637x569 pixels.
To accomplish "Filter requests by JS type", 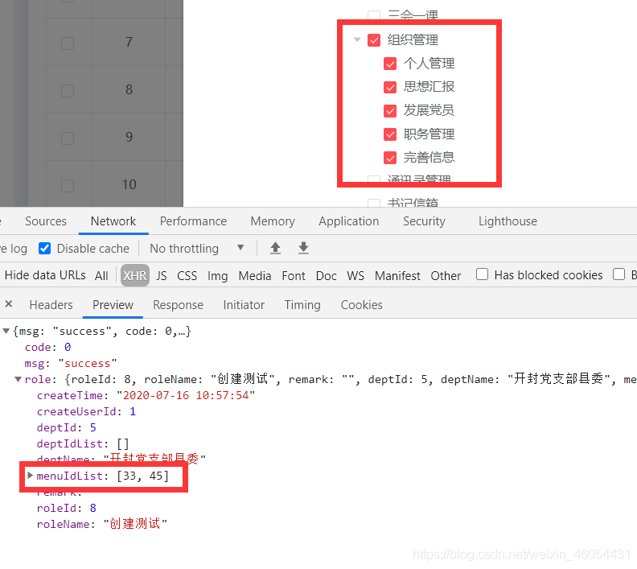I will [x=162, y=275].
